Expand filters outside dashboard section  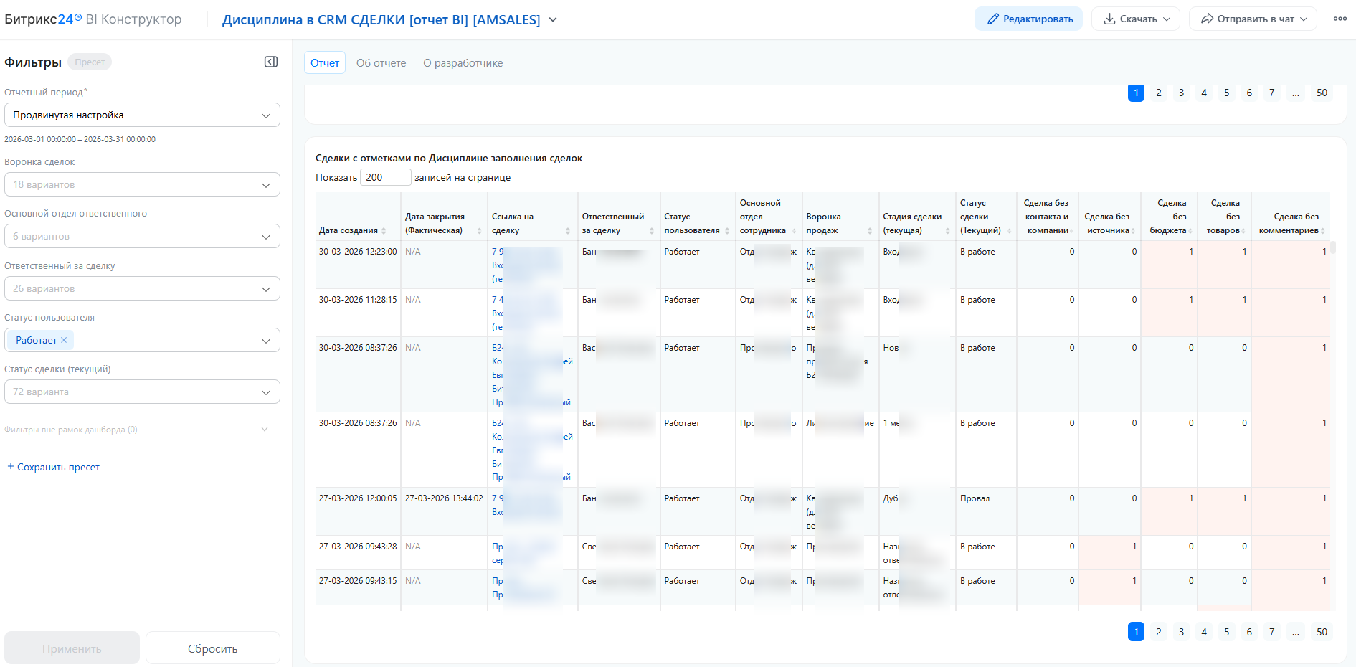265,430
